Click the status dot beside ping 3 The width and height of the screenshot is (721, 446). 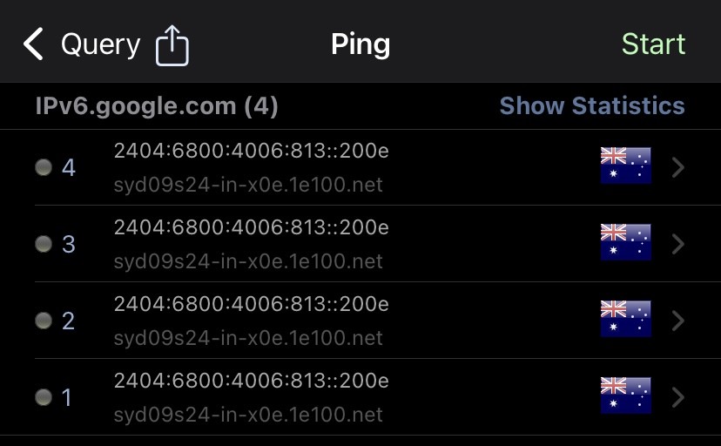click(x=43, y=245)
